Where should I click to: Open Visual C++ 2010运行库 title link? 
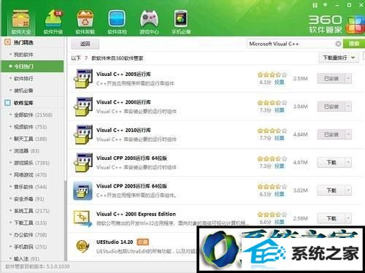click(123, 130)
